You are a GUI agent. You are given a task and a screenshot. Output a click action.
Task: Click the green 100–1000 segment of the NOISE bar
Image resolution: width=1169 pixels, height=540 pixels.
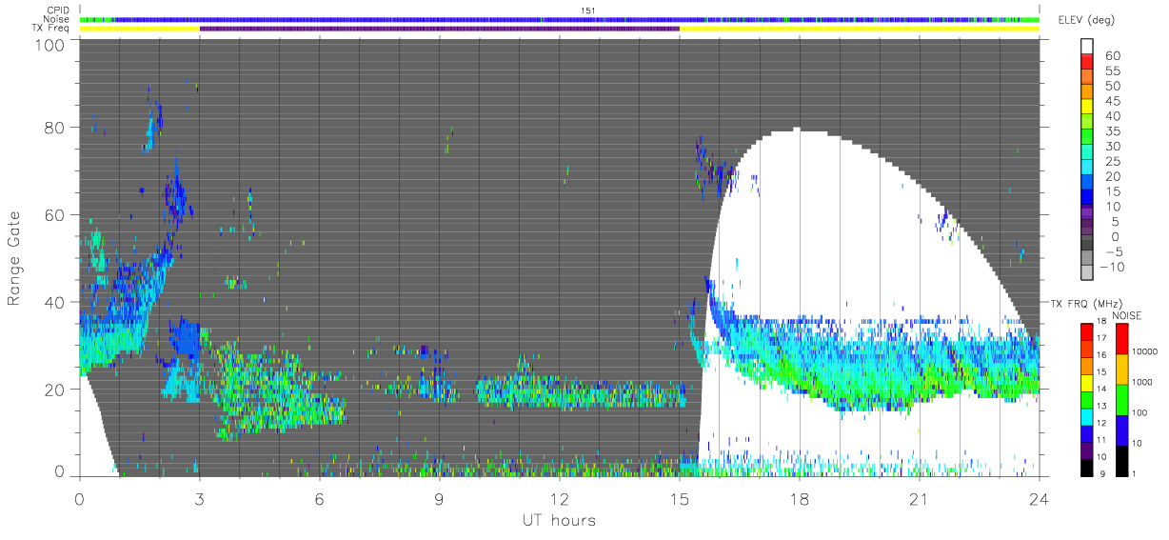click(1121, 400)
